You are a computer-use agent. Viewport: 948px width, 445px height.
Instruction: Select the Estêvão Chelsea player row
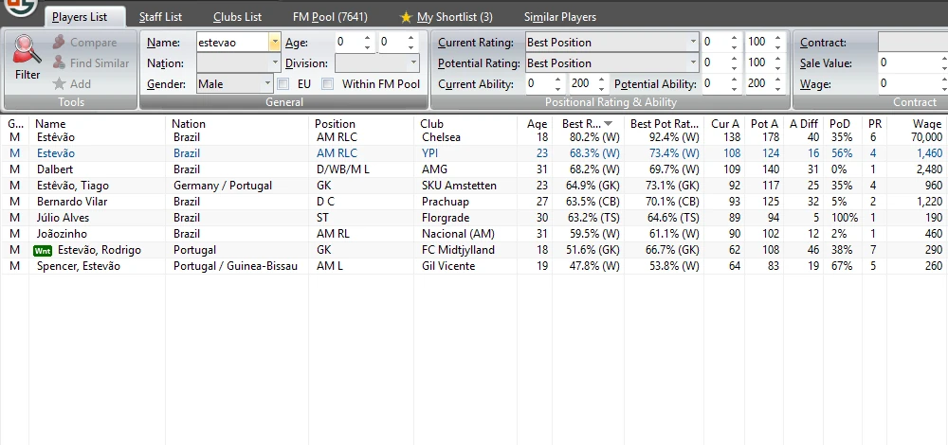coord(474,137)
